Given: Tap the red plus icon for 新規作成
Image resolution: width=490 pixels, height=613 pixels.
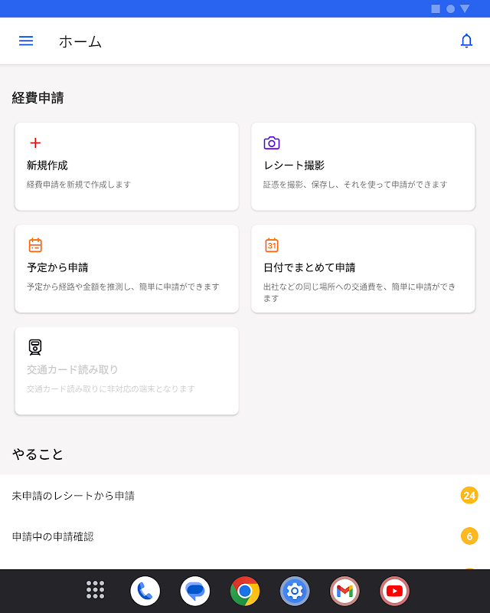Looking at the screenshot, I should click(35, 143).
